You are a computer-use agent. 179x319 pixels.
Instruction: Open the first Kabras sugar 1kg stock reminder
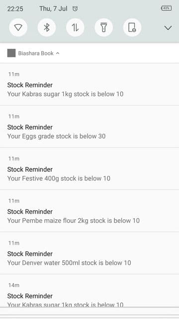click(x=89, y=84)
